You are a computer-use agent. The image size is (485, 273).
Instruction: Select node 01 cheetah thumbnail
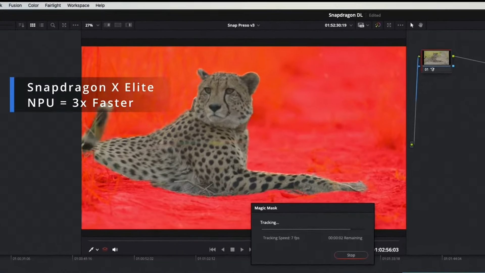click(436, 58)
